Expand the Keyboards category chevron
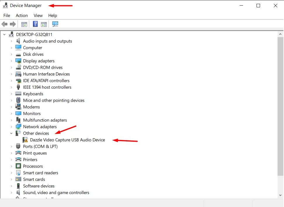The width and height of the screenshot is (284, 207). click(x=11, y=94)
